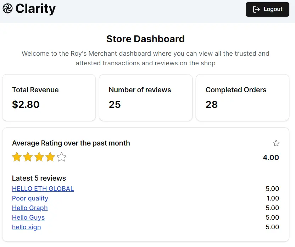Click the Number of reviews label
This screenshot has width=295, height=247.
(140, 90)
